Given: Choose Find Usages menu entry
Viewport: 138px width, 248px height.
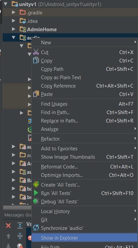Looking at the screenshot, I should (85, 104).
